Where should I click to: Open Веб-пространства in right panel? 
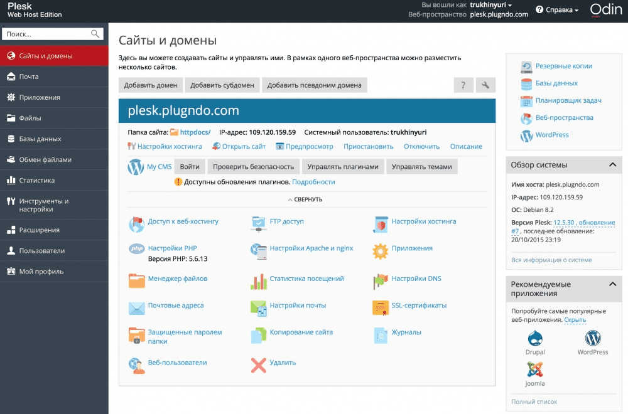(x=565, y=117)
